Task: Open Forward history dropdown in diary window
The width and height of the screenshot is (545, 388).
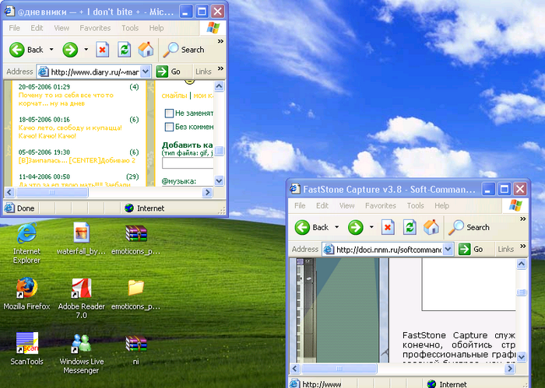Action: click(x=86, y=50)
